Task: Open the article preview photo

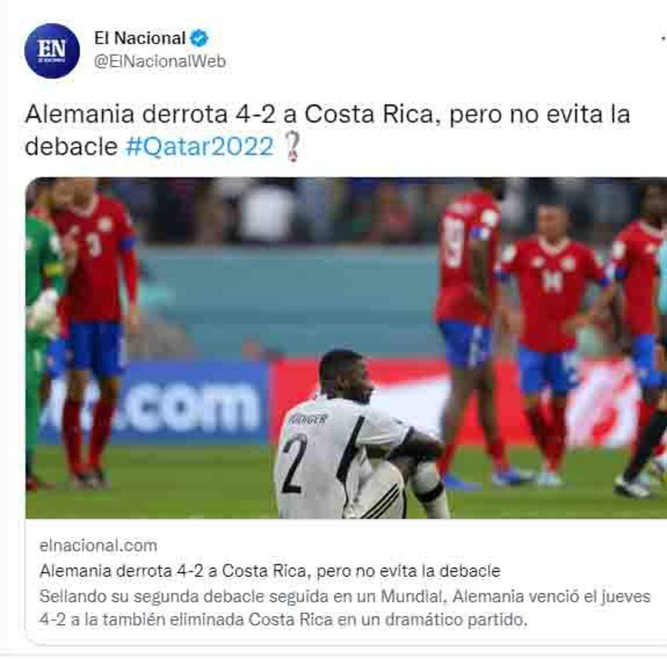Action: (346, 347)
